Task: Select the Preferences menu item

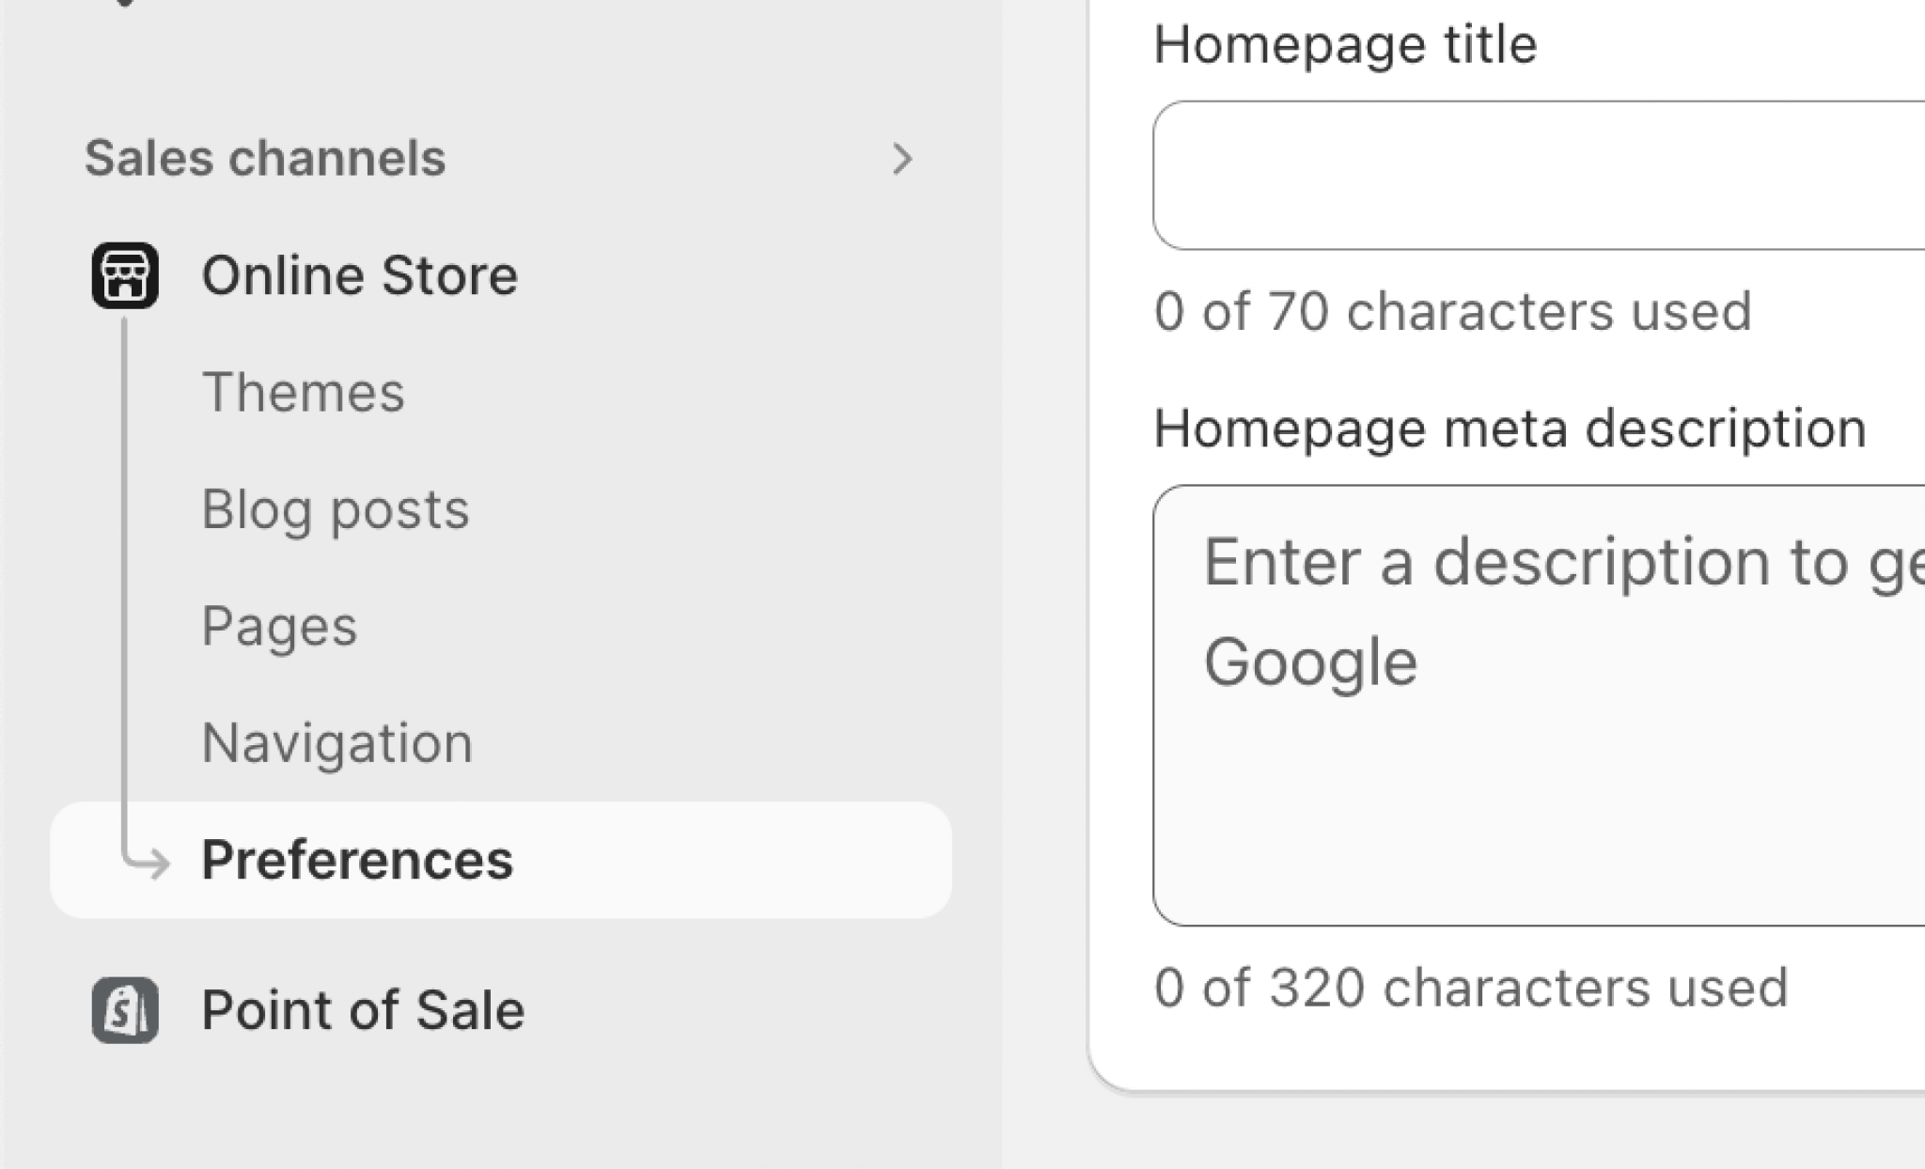Action: [357, 860]
